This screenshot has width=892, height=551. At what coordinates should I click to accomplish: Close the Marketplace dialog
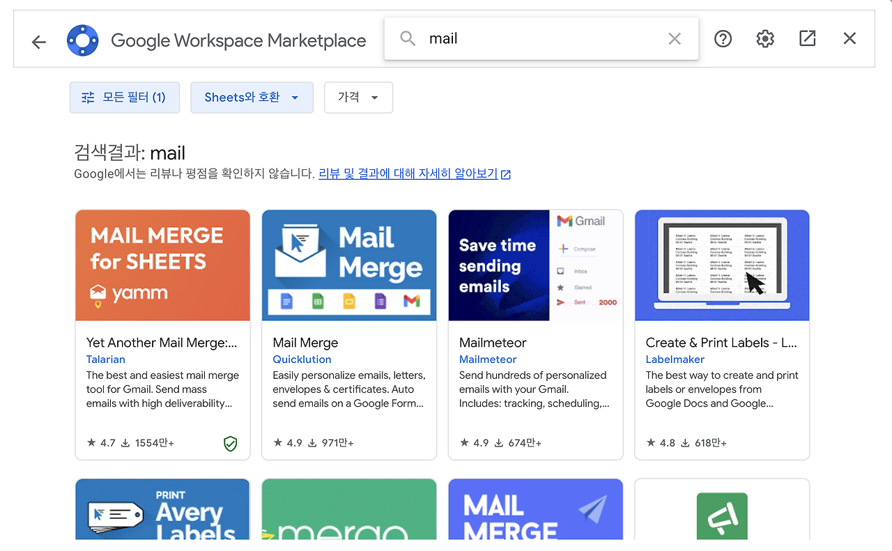(x=849, y=38)
